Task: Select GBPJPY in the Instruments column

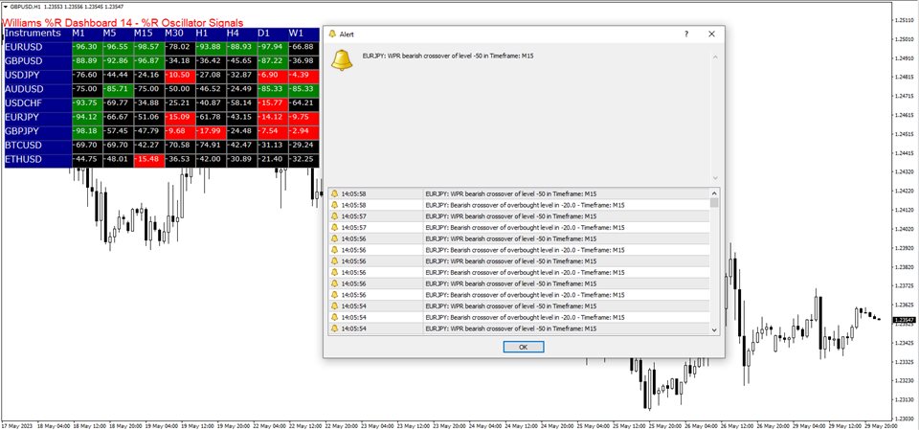Action: [x=23, y=131]
